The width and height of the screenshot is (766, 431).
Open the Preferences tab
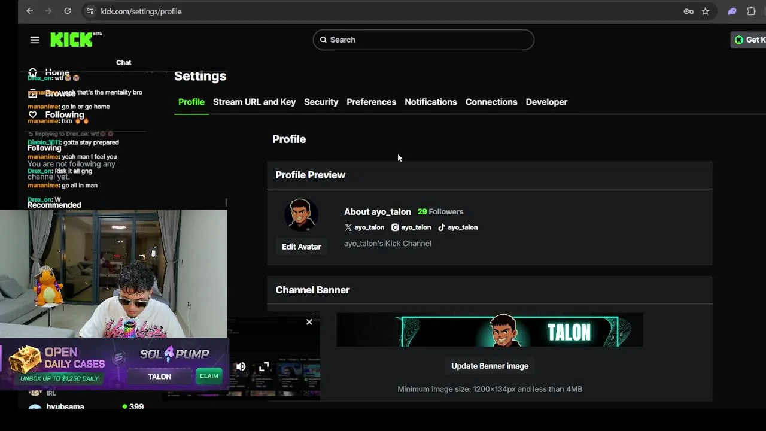point(371,102)
